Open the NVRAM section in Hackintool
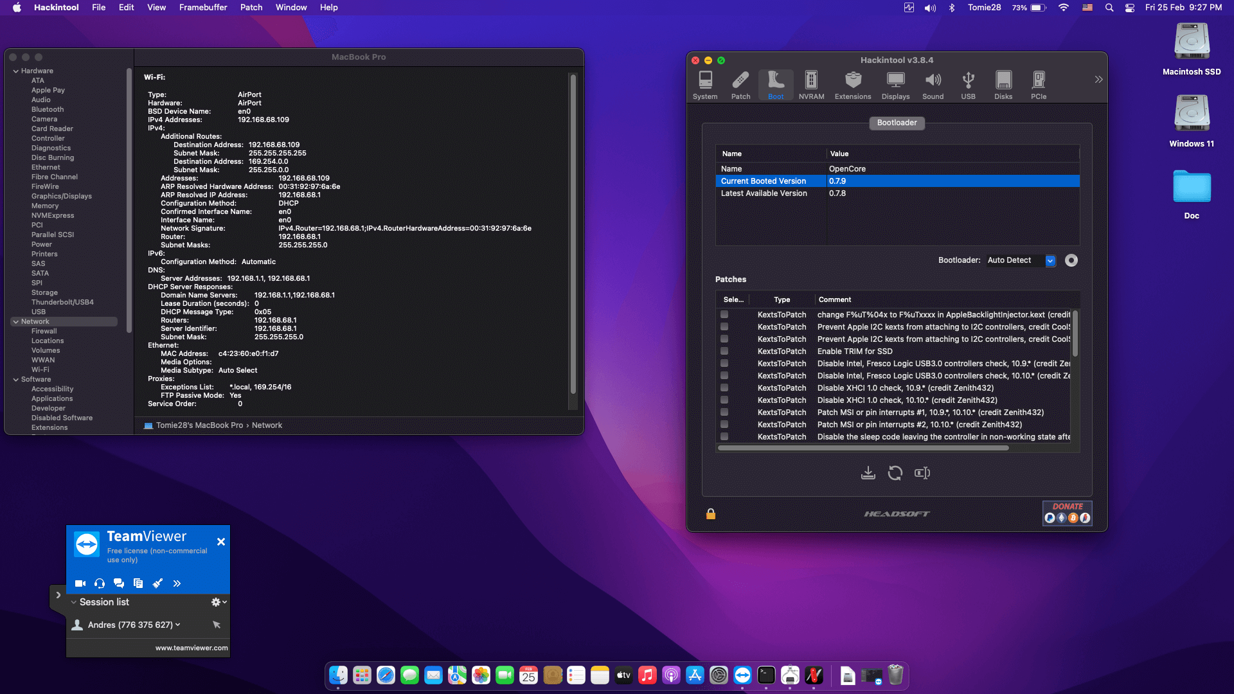 (x=811, y=85)
